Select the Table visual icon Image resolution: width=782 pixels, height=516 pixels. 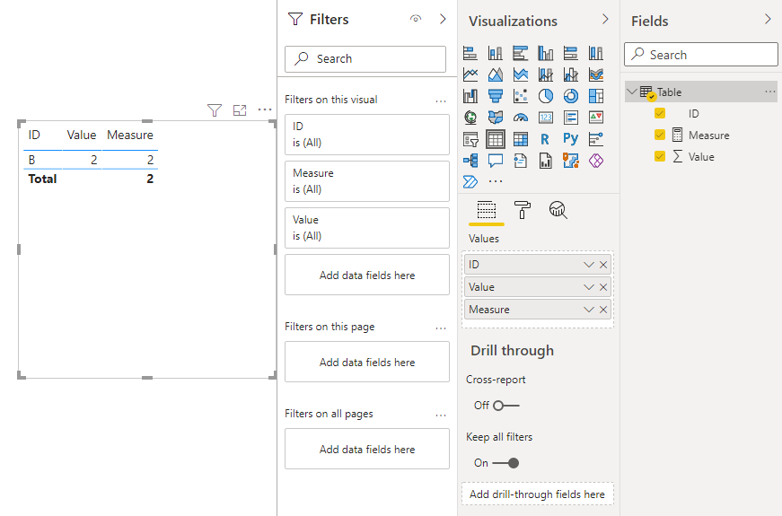tap(496, 139)
